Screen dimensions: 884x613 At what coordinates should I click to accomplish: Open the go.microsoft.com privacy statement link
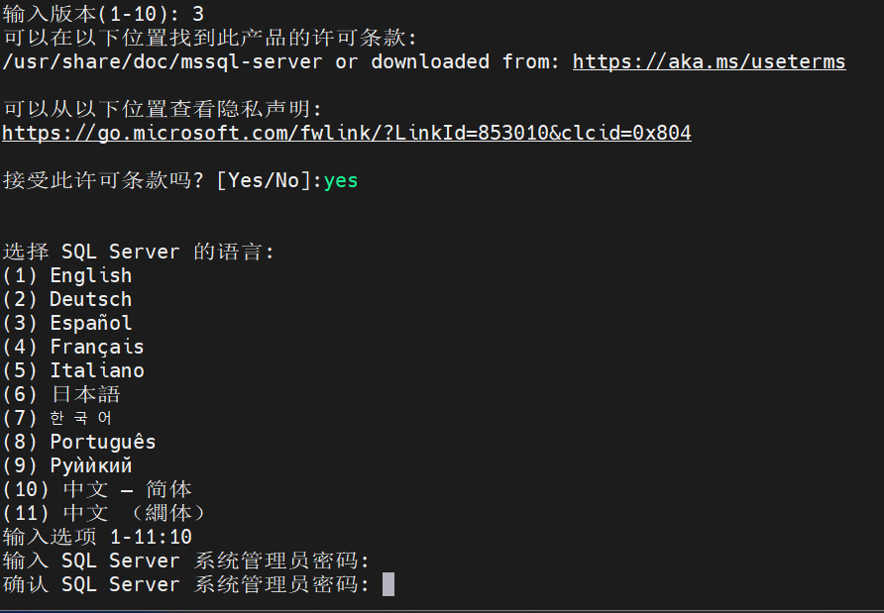click(346, 133)
